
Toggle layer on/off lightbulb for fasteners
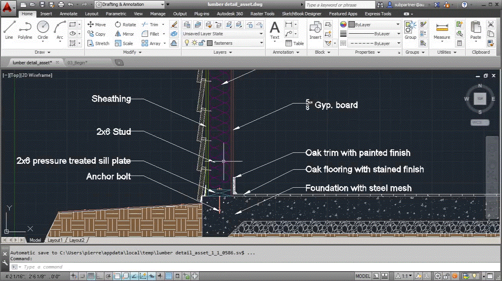point(187,44)
